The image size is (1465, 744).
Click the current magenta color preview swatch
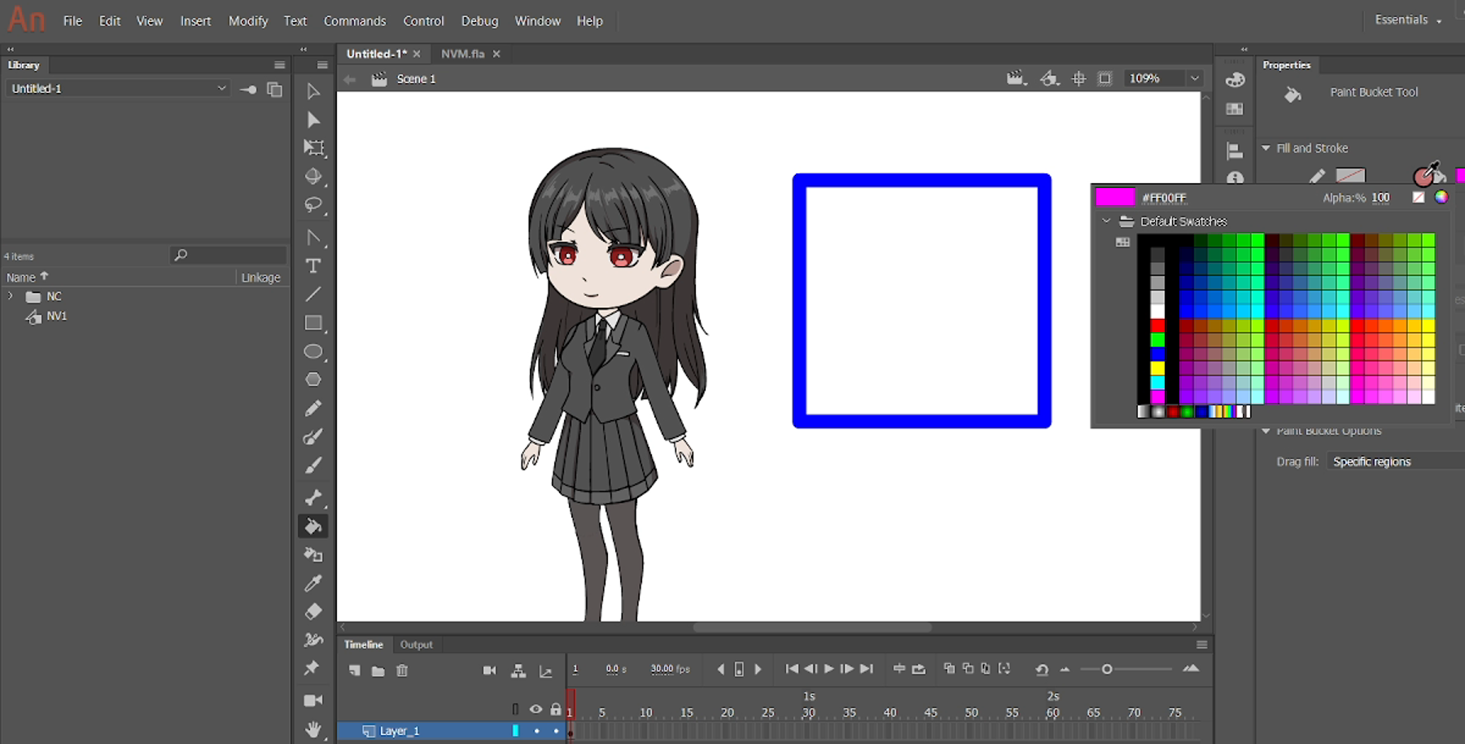coord(1114,197)
